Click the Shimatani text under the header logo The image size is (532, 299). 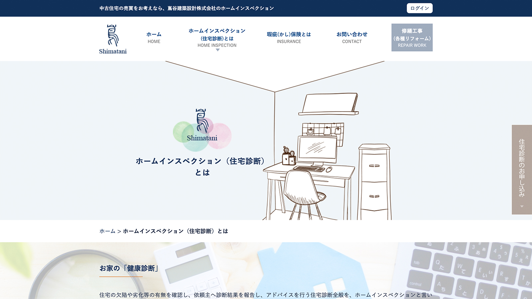[x=112, y=51]
